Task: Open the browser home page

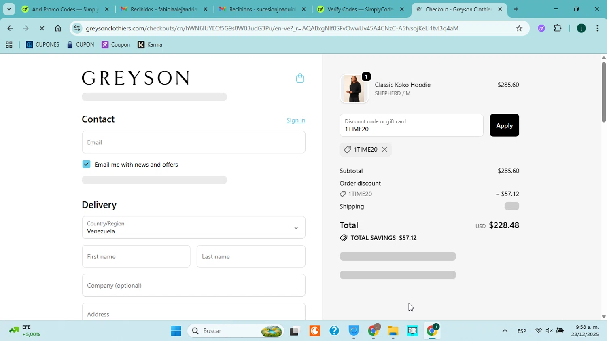Action: pyautogui.click(x=58, y=28)
